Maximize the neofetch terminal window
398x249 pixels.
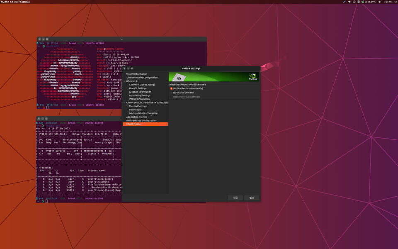click(47, 39)
